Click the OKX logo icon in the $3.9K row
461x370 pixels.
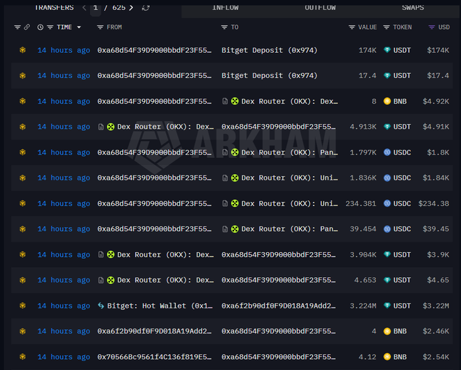111,255
